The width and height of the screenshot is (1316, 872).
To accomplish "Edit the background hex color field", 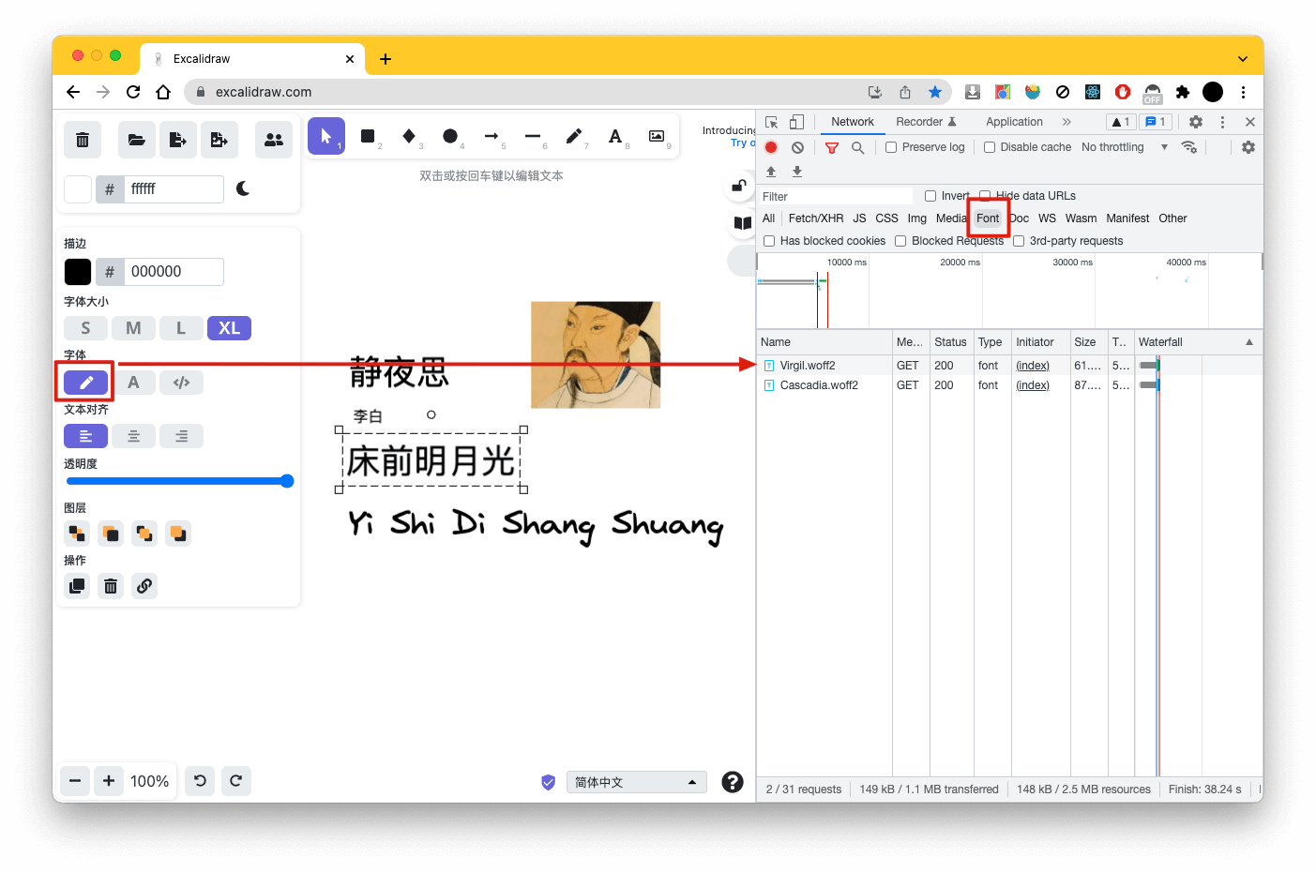I will coord(174,189).
